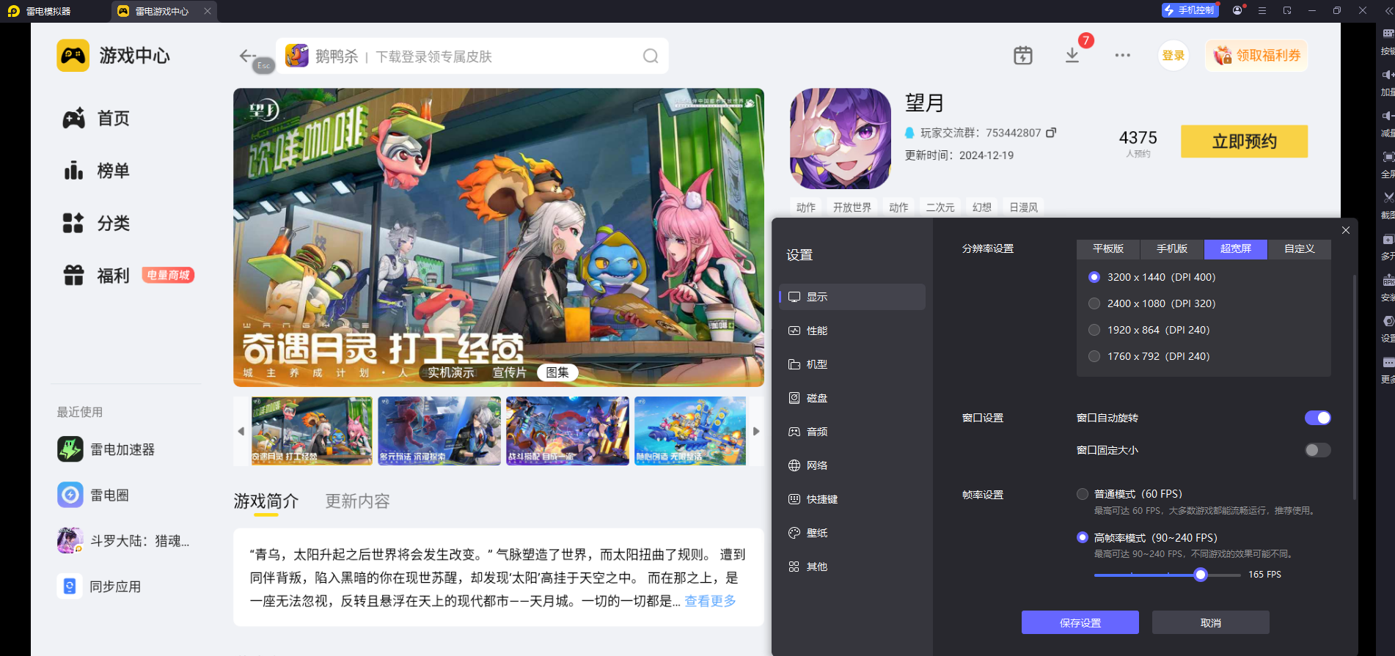This screenshot has height=656, width=1395.
Task: Show previous screenshot thumbnails arrow
Action: (x=241, y=431)
